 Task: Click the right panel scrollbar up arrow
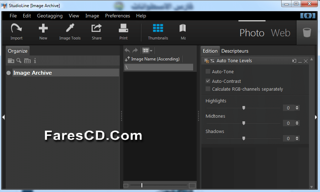(x=311, y=59)
